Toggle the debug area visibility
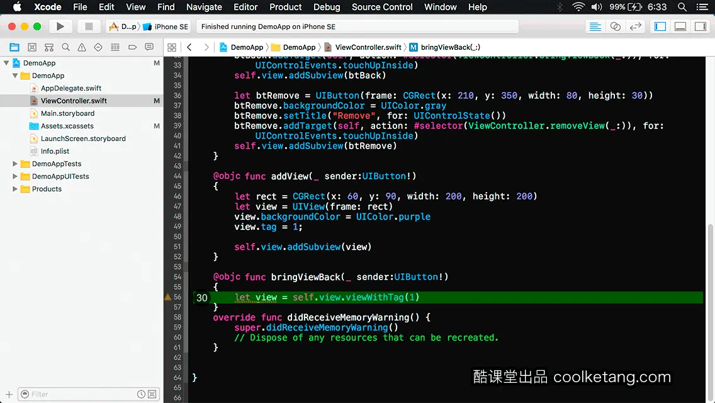Image resolution: width=715 pixels, height=403 pixels. [x=680, y=26]
